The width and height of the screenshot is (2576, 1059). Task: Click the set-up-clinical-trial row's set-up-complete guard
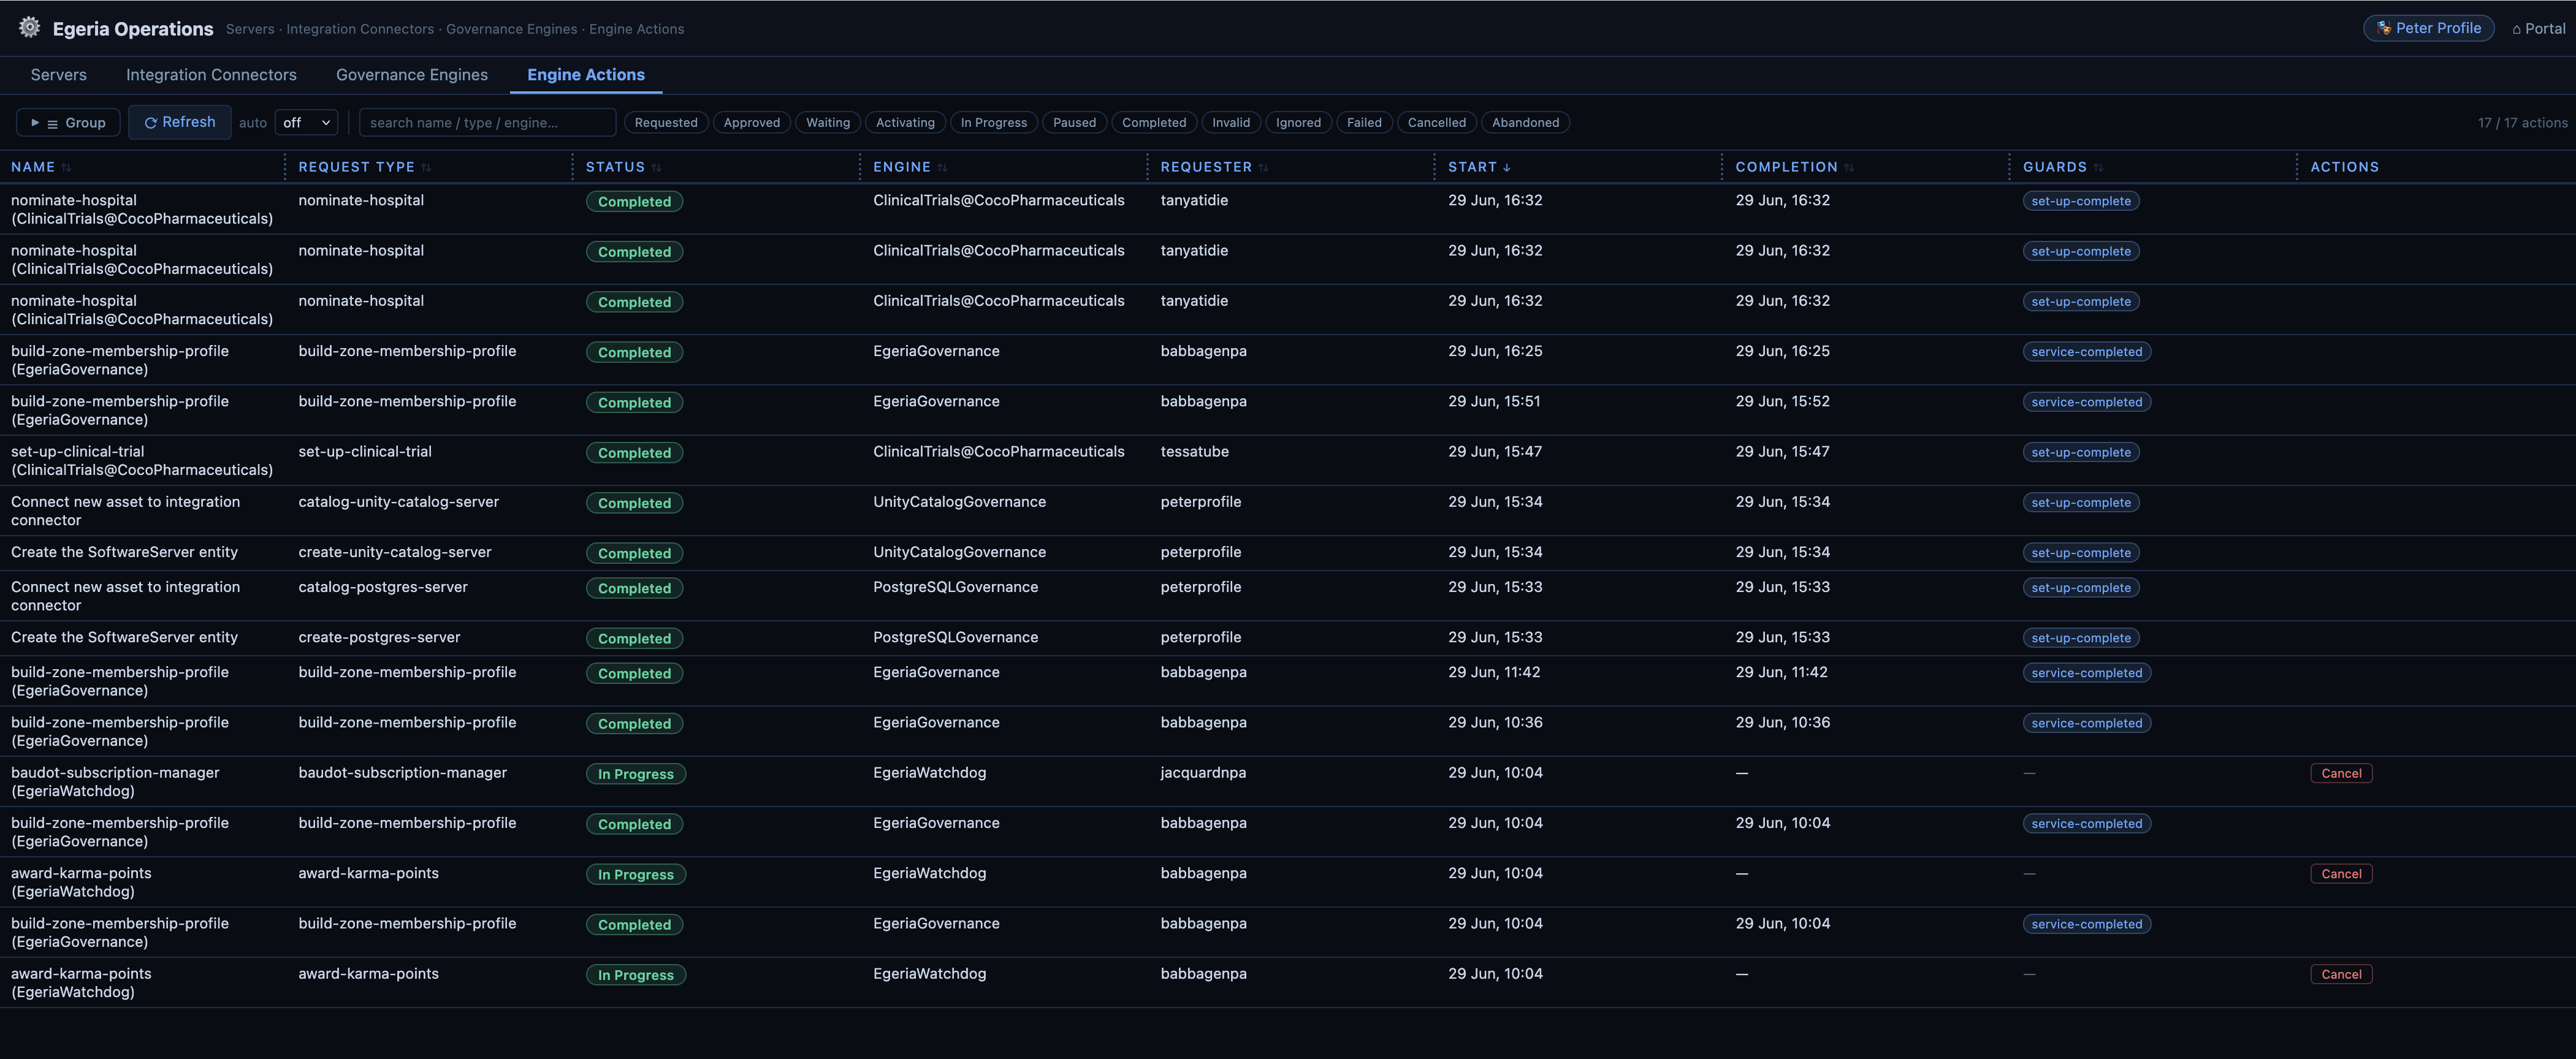2081,452
